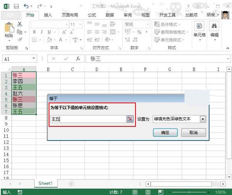Decrease decimal places
The width and height of the screenshot is (232, 195).
coord(135,40)
